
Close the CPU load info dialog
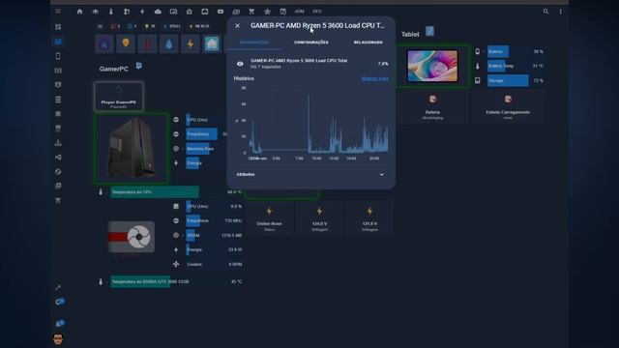237,26
